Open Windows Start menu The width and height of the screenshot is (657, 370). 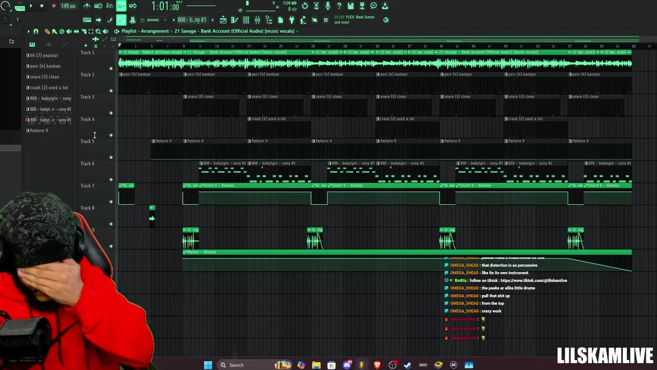[208, 365]
